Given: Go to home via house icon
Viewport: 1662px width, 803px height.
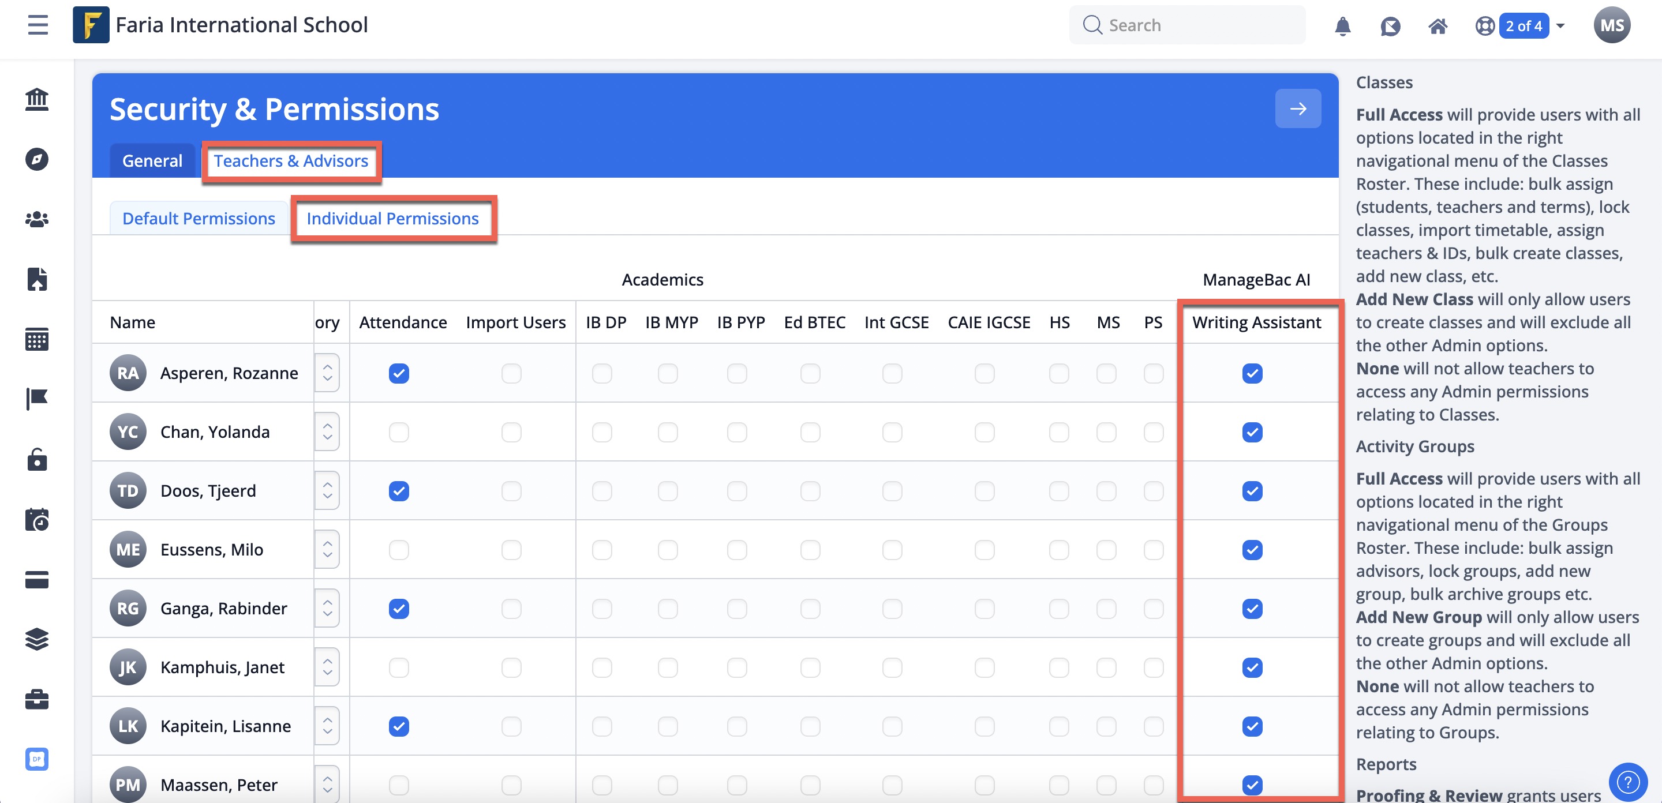Looking at the screenshot, I should pos(1438,26).
